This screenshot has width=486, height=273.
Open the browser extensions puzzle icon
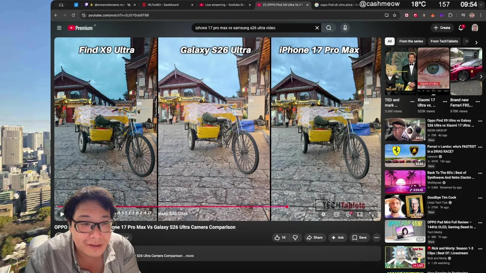[450, 15]
